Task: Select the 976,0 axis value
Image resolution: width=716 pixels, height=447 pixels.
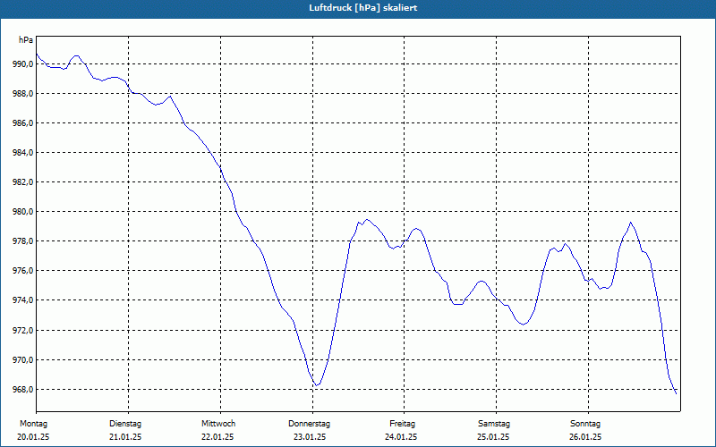Action: click(23, 271)
